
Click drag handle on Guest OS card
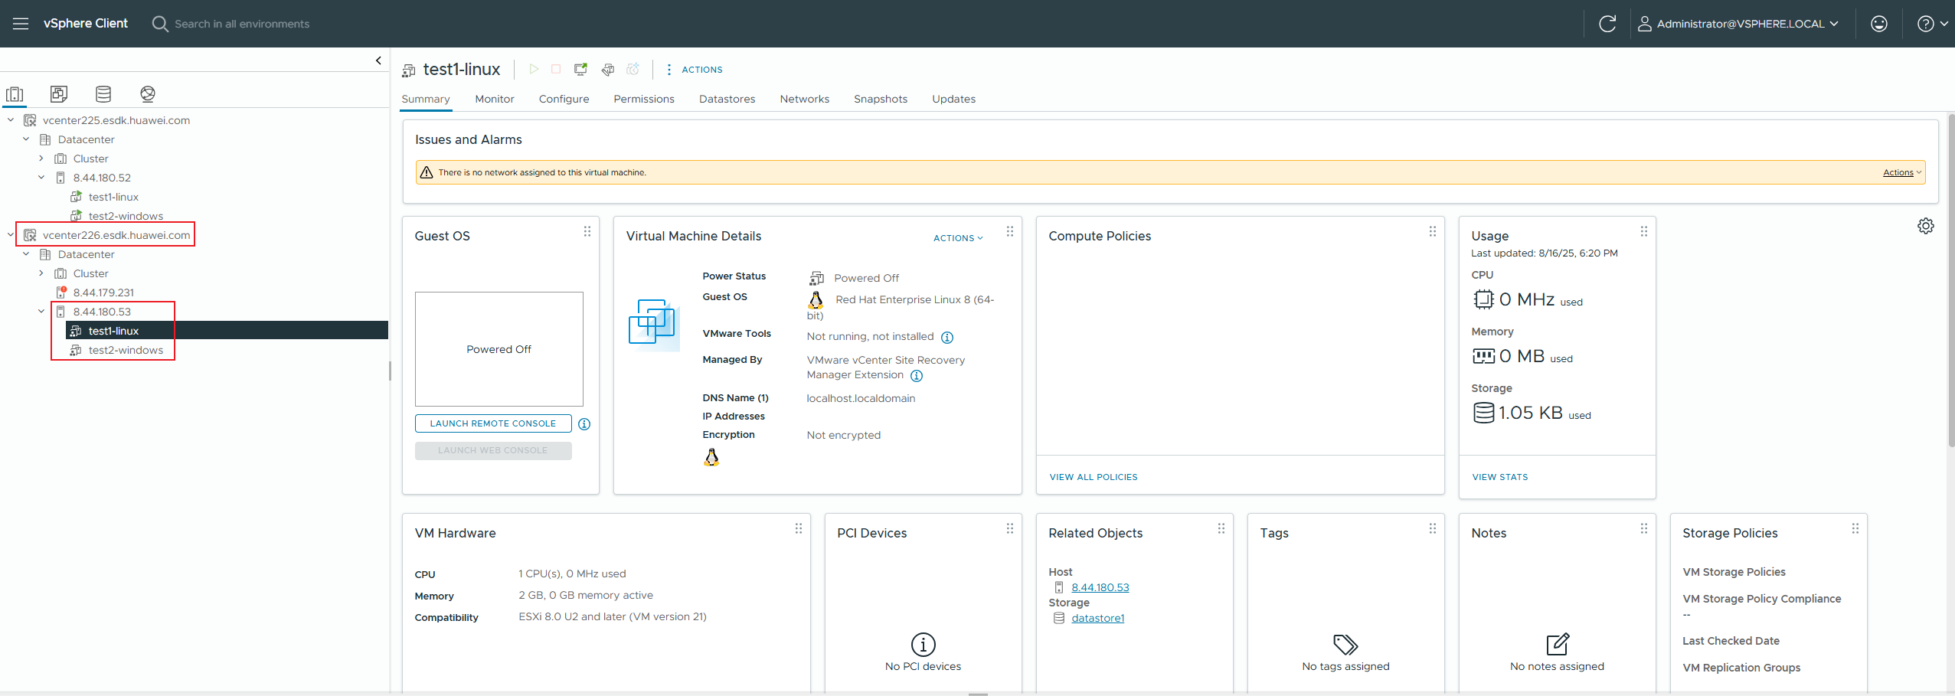(587, 231)
